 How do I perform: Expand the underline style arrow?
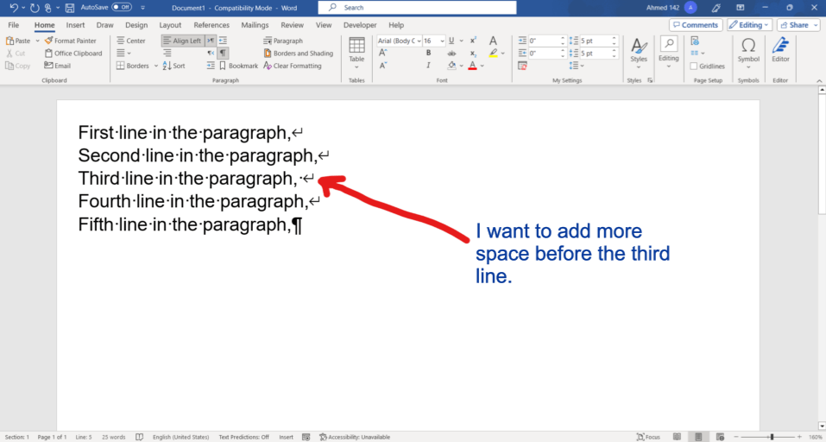tap(462, 41)
